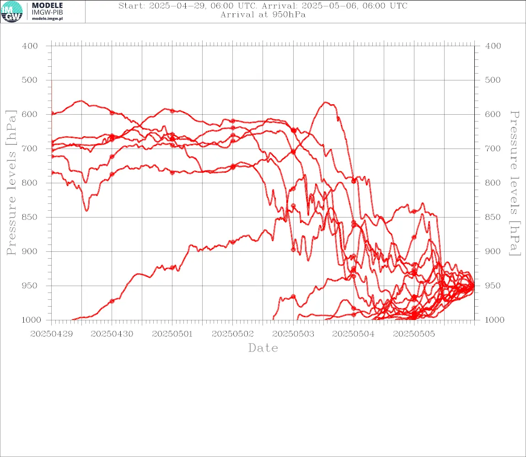Screen dimensions: 526x457
Task: Click left axis value 400
Action: (x=30, y=46)
